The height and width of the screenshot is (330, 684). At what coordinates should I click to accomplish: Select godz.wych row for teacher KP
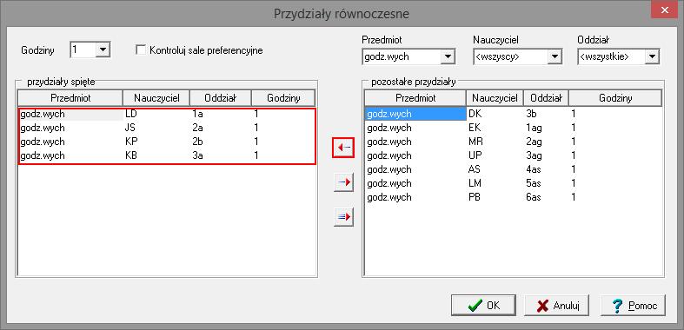[x=167, y=142]
